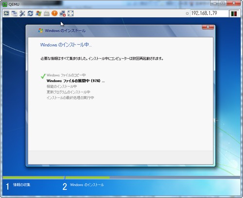
Task: Click the stage 1 progress bar at bottom
Action: point(33,178)
